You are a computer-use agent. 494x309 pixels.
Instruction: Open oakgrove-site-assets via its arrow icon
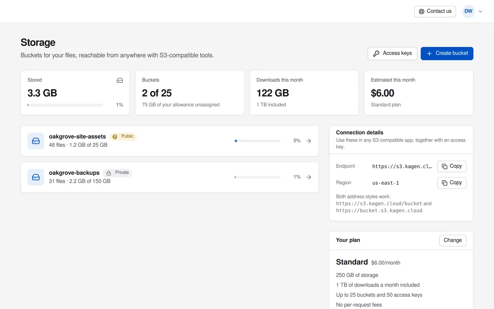point(309,141)
